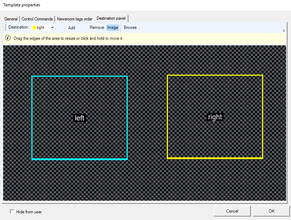Click the 'right' text in the Destination combo box
The width and height of the screenshot is (291, 220).
(x=41, y=28)
